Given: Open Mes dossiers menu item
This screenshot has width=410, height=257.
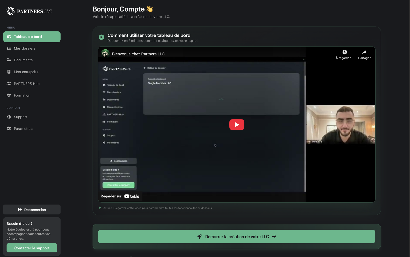Looking at the screenshot, I should [x=25, y=48].
